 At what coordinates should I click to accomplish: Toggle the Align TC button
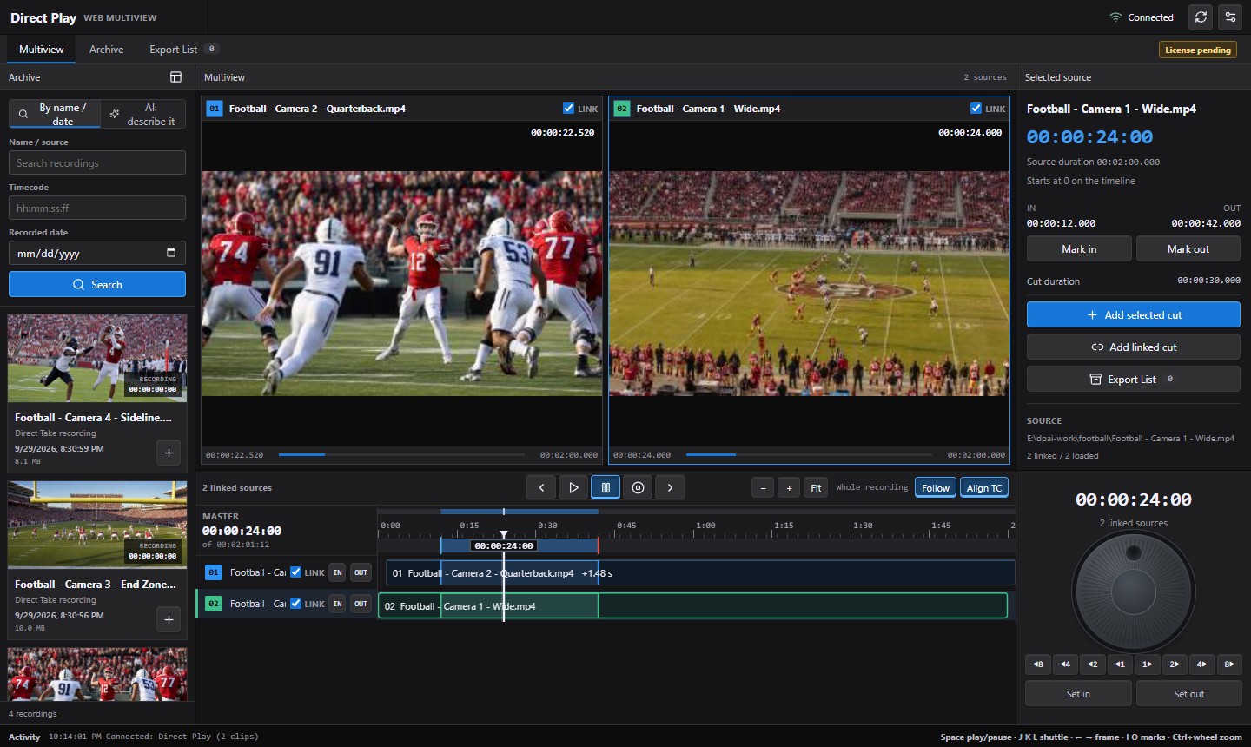click(984, 488)
